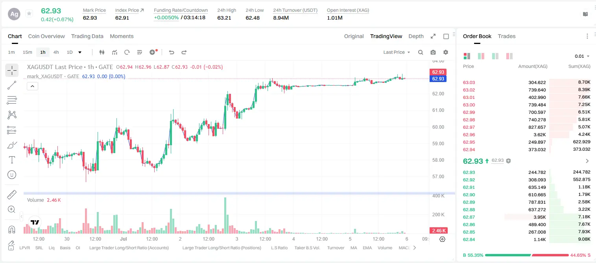Image resolution: width=596 pixels, height=263 pixels.
Task: Click the undo arrow in chart toolbar
Action: tap(171, 52)
